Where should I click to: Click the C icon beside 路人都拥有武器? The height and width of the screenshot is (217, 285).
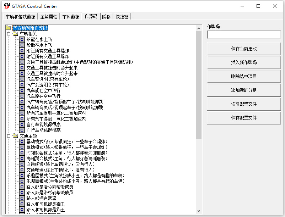click(22, 198)
